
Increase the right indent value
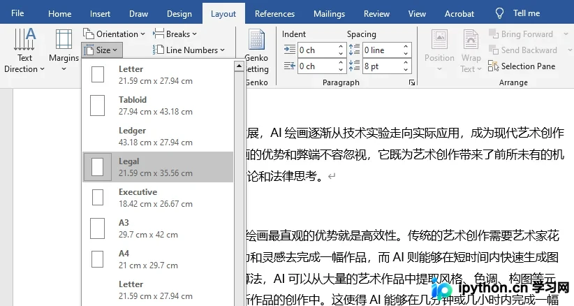341,63
